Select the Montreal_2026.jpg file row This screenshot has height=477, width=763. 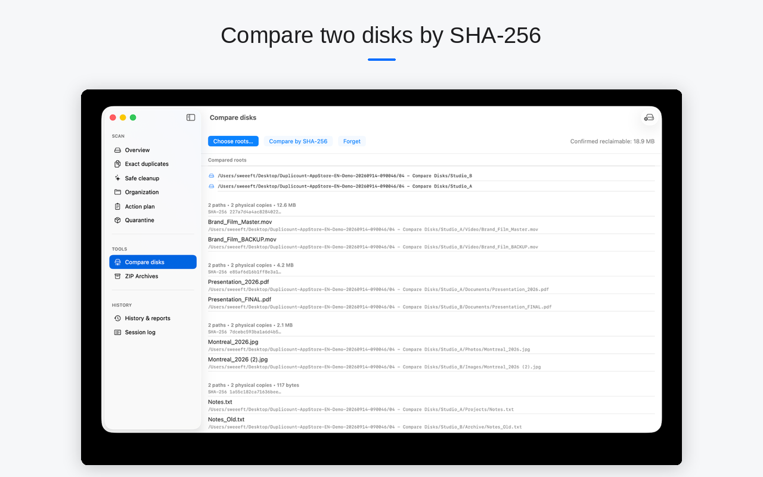[x=431, y=345]
